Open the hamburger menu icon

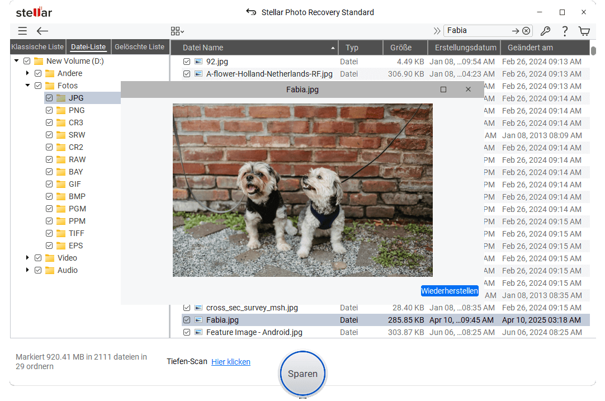(22, 31)
